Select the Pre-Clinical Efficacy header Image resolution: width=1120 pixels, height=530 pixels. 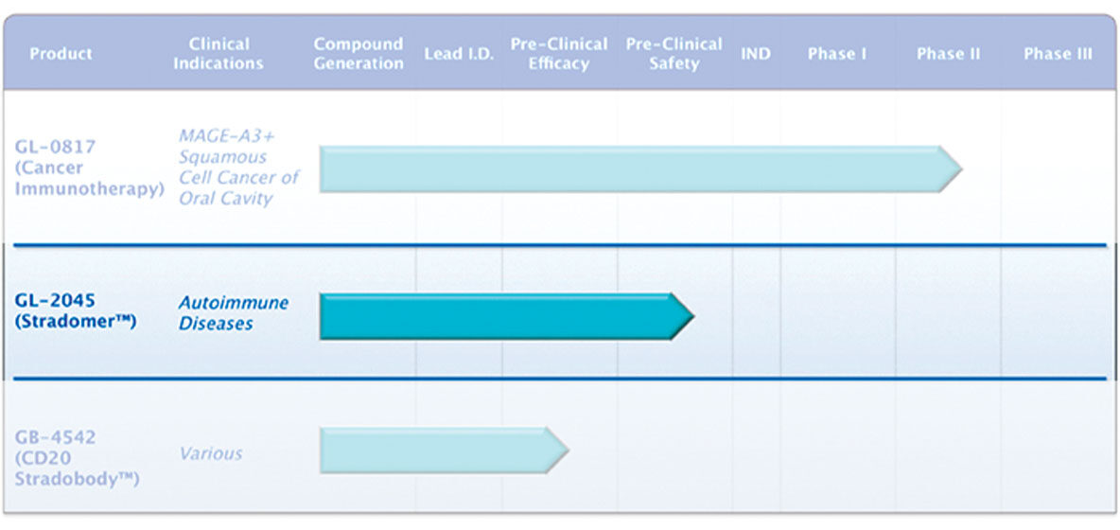point(559,54)
